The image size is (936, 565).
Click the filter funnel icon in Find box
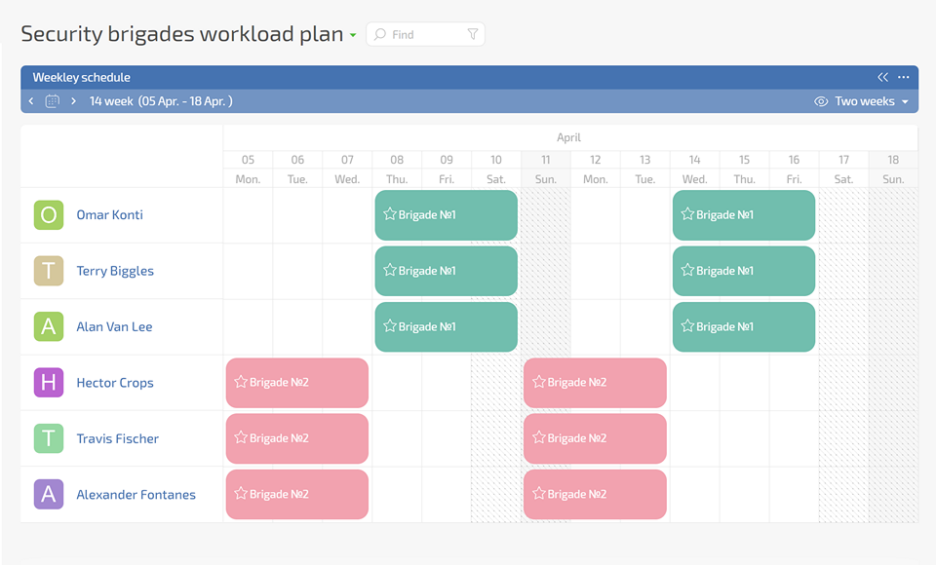pyautogui.click(x=473, y=34)
